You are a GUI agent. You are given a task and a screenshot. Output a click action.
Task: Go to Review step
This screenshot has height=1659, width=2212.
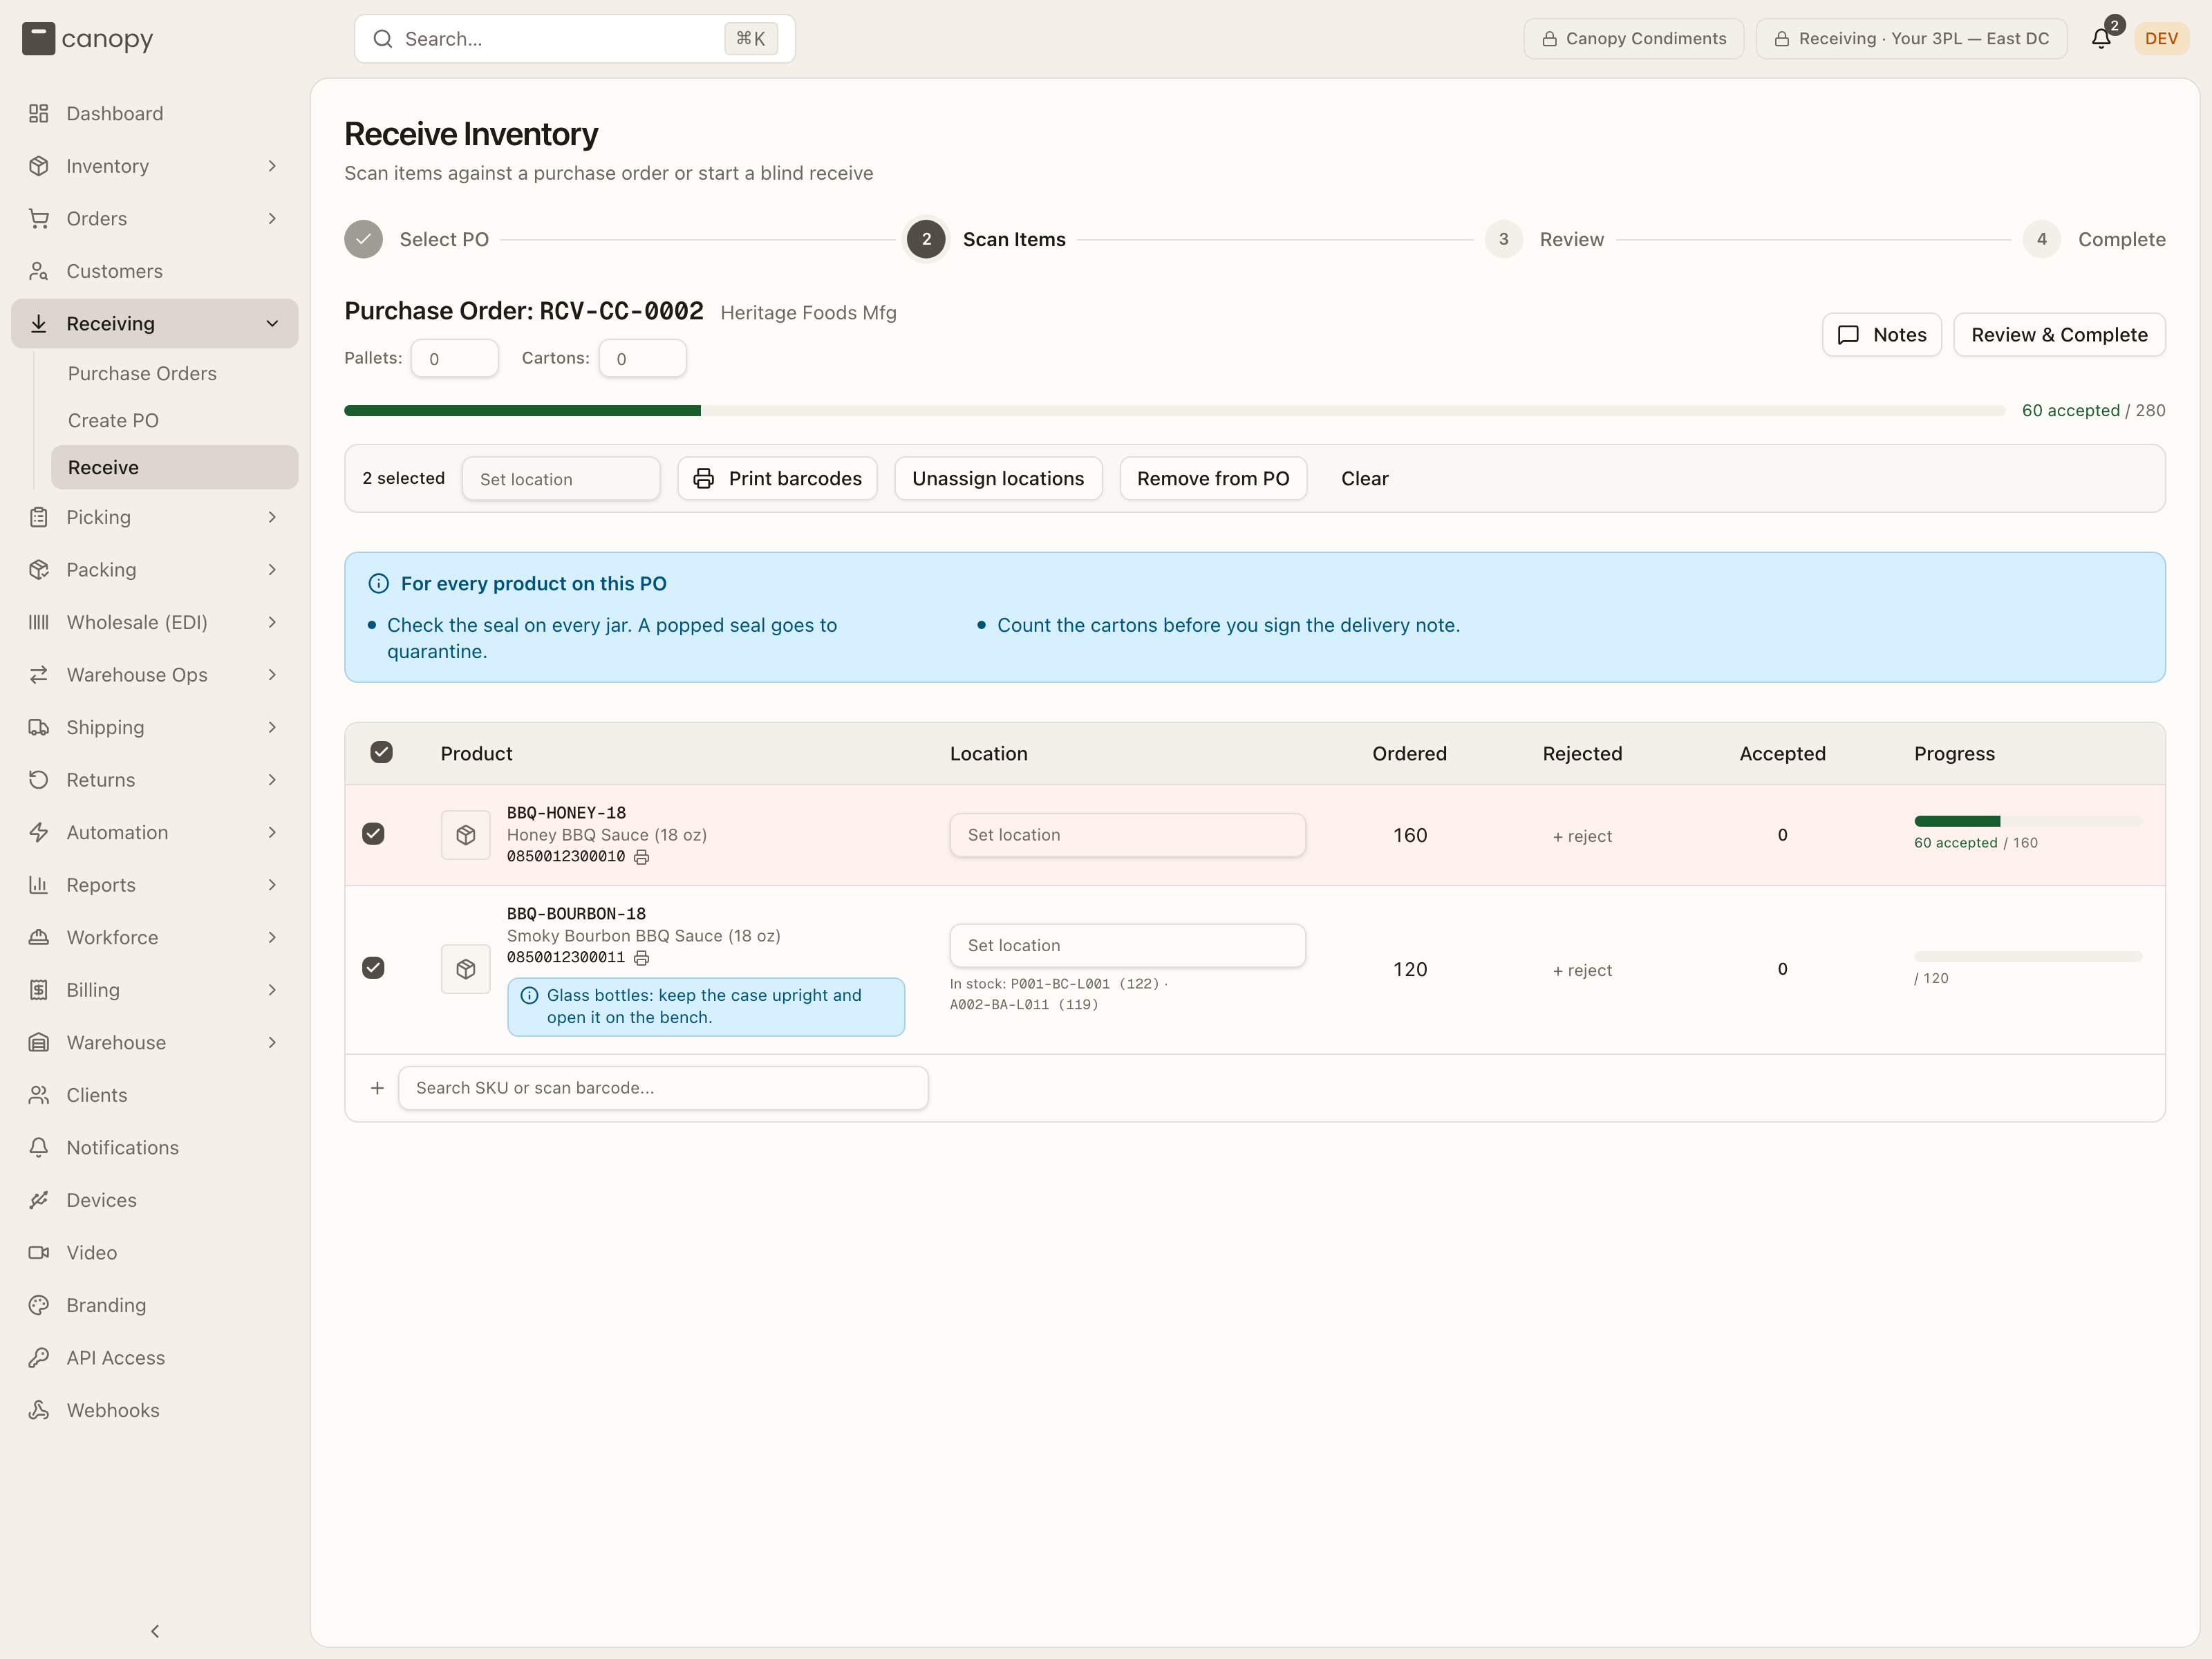pos(1545,239)
